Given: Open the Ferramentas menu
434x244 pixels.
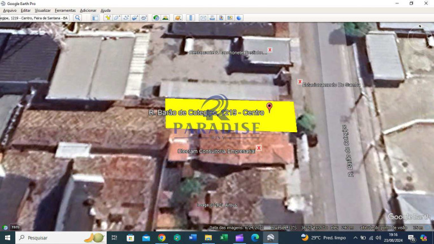Looking at the screenshot, I should pyautogui.click(x=65, y=11).
